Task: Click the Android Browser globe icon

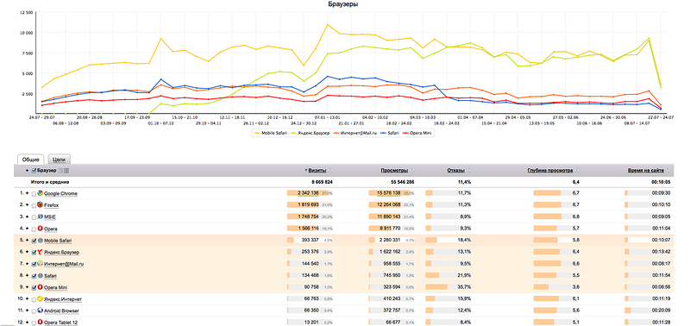Action: tap(41, 310)
